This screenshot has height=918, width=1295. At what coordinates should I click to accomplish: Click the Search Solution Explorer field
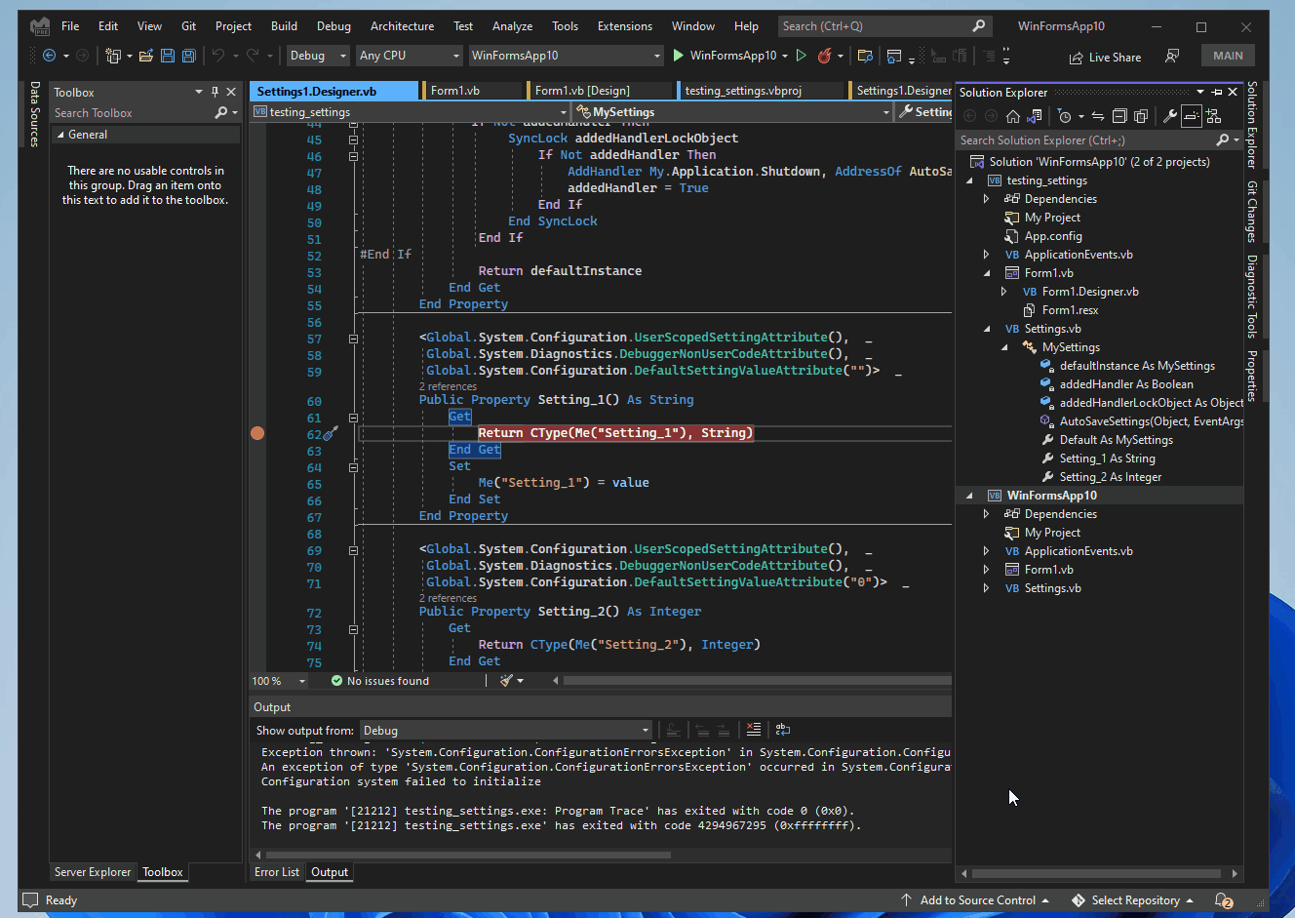[x=1073, y=140]
